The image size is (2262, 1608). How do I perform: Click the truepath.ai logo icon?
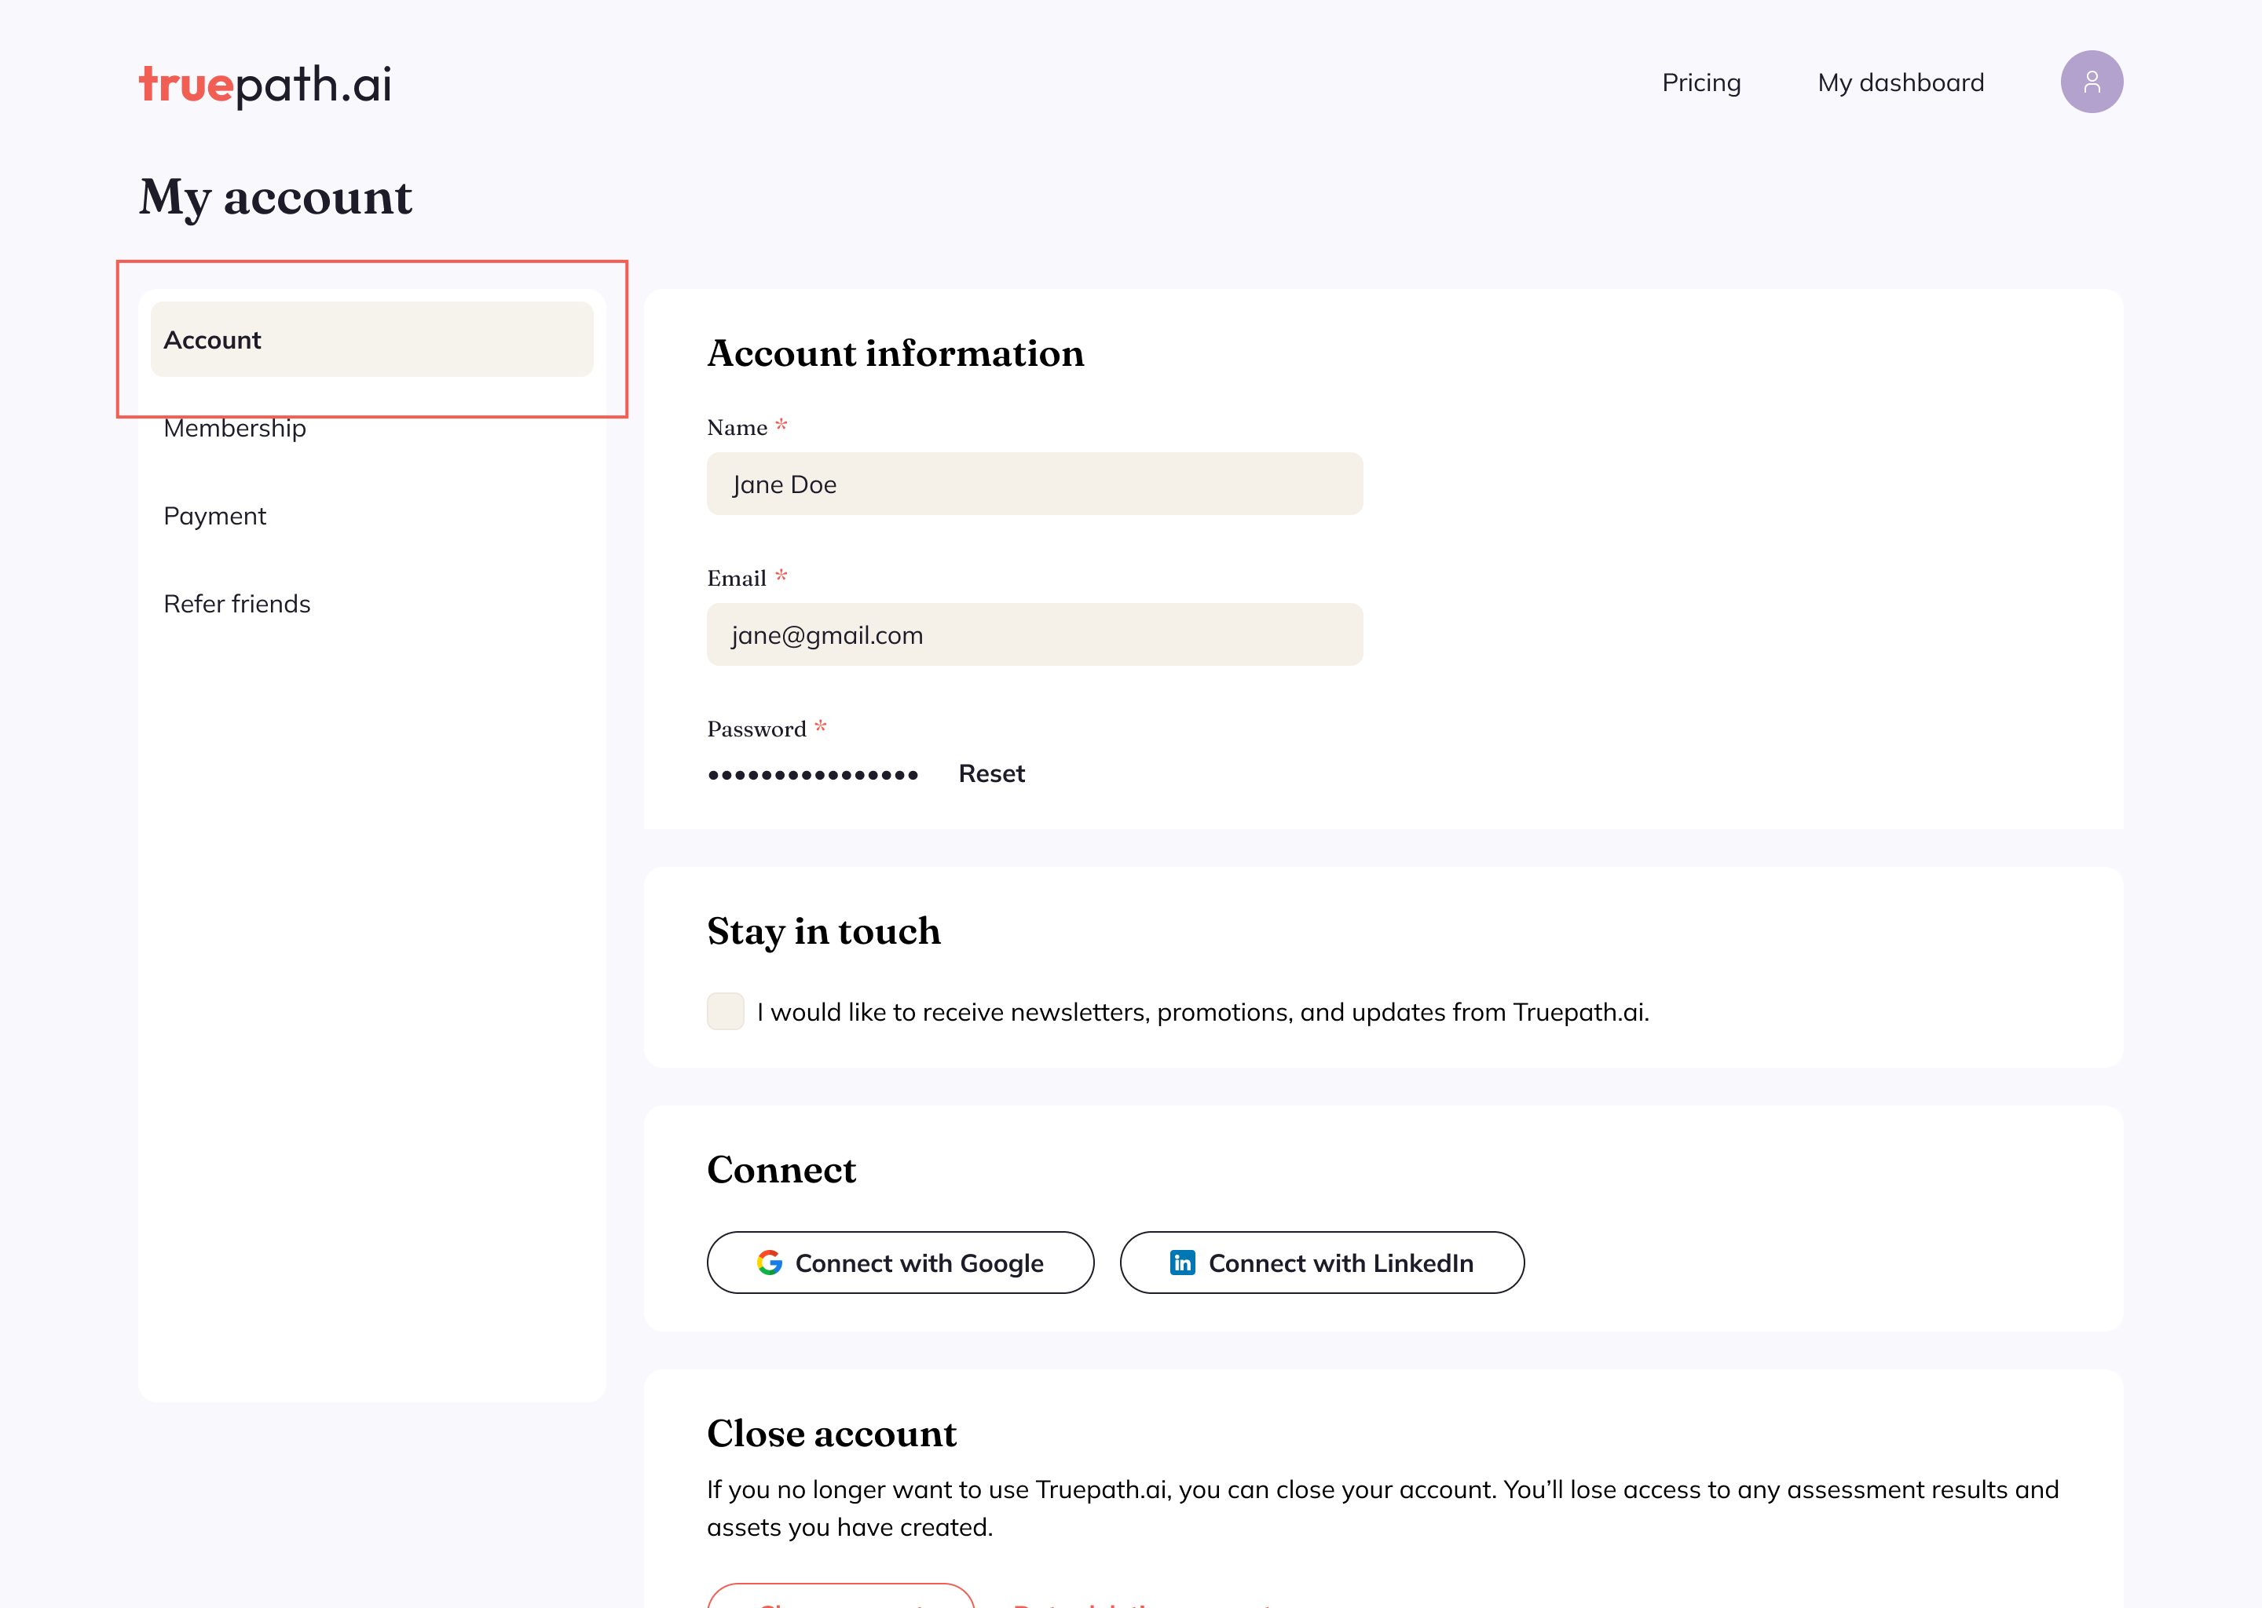(x=265, y=82)
